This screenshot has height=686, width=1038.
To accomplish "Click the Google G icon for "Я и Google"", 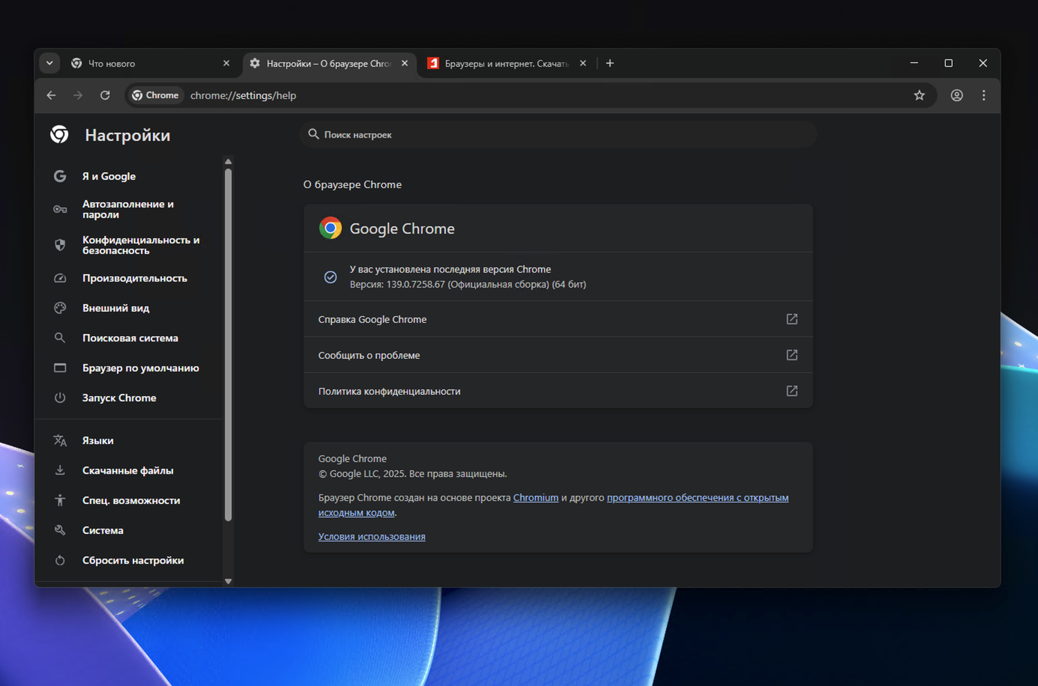I will coord(60,176).
